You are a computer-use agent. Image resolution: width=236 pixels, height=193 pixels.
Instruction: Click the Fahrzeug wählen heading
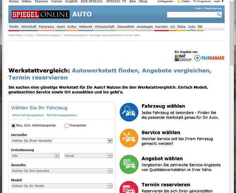coord(163,106)
